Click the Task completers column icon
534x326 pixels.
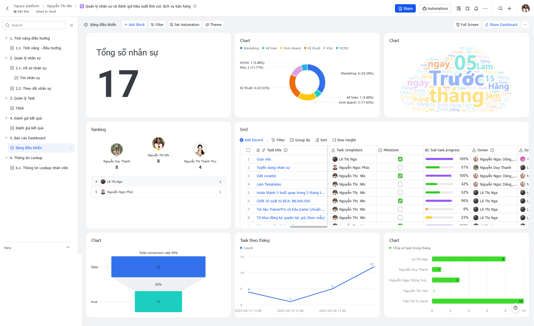click(333, 150)
